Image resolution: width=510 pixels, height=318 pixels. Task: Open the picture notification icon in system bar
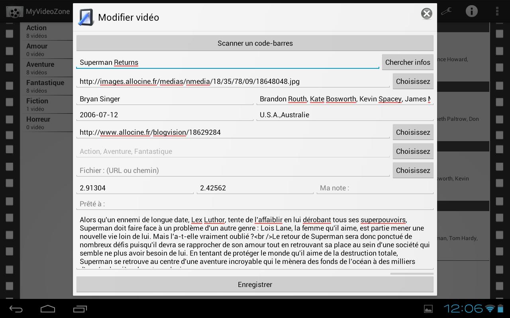point(428,309)
